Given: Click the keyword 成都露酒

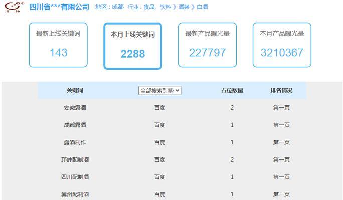Looking at the screenshot, I should pyautogui.click(x=75, y=125).
